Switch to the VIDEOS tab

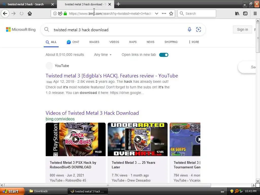tap(114, 42)
